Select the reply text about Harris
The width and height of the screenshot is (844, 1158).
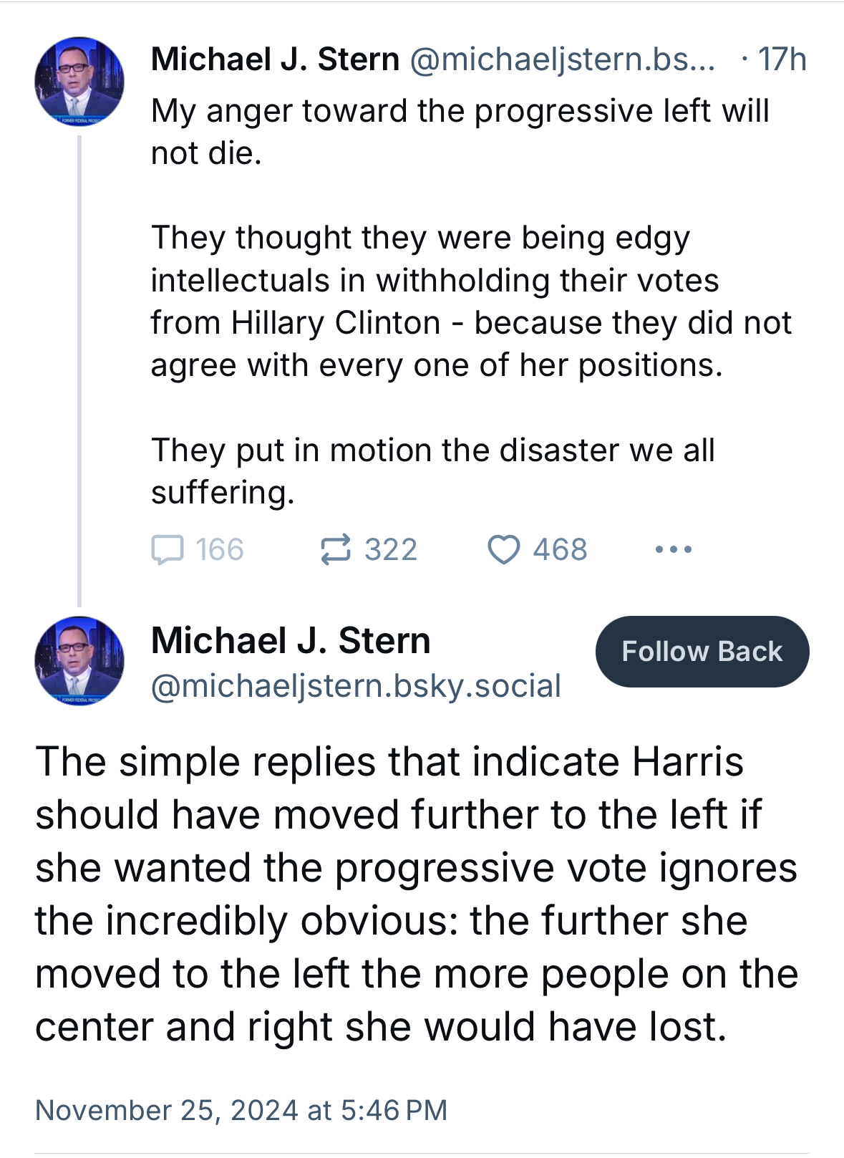point(417,894)
